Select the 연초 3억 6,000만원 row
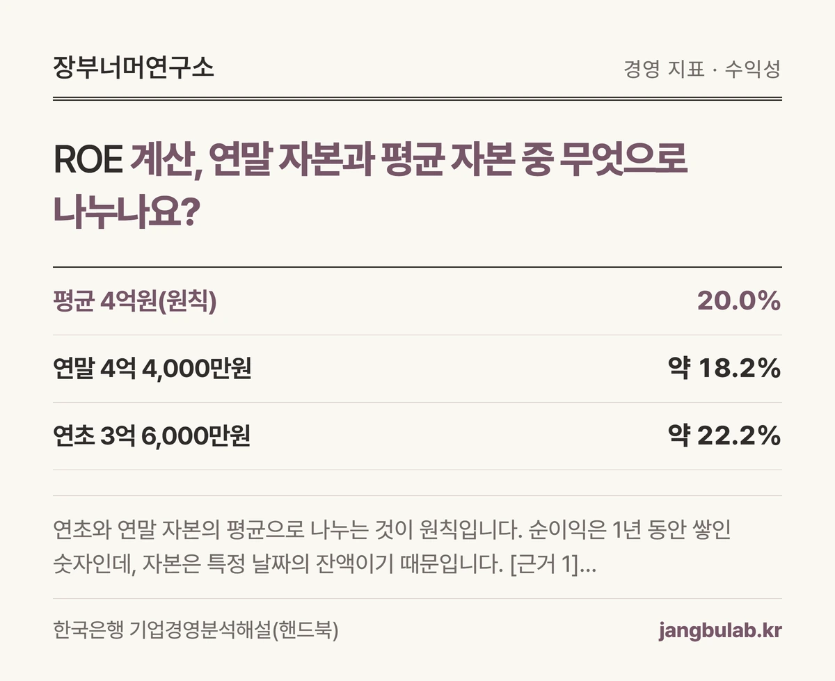This screenshot has height=681, width=835. [x=417, y=436]
